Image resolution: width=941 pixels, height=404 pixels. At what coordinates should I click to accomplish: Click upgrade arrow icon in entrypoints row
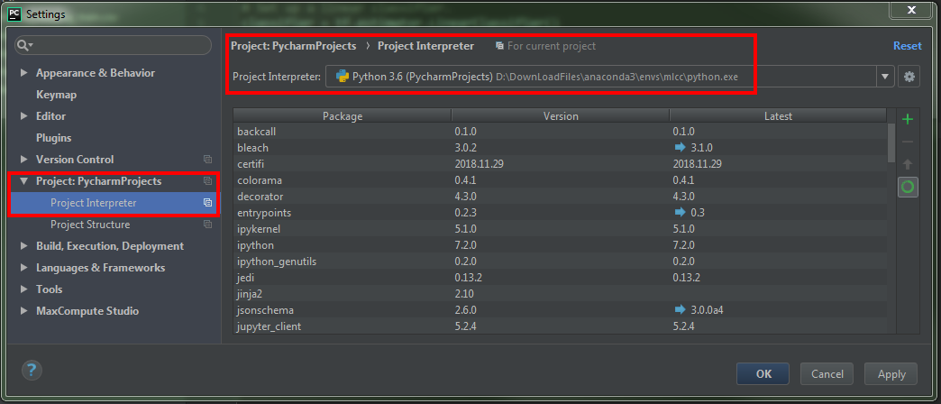(680, 213)
